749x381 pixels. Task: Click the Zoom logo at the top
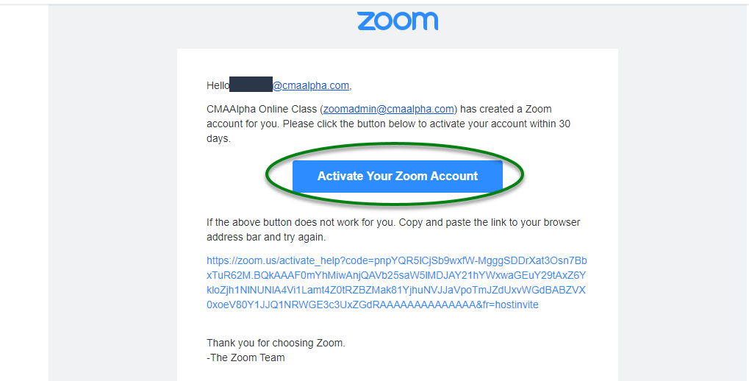pyautogui.click(x=398, y=21)
